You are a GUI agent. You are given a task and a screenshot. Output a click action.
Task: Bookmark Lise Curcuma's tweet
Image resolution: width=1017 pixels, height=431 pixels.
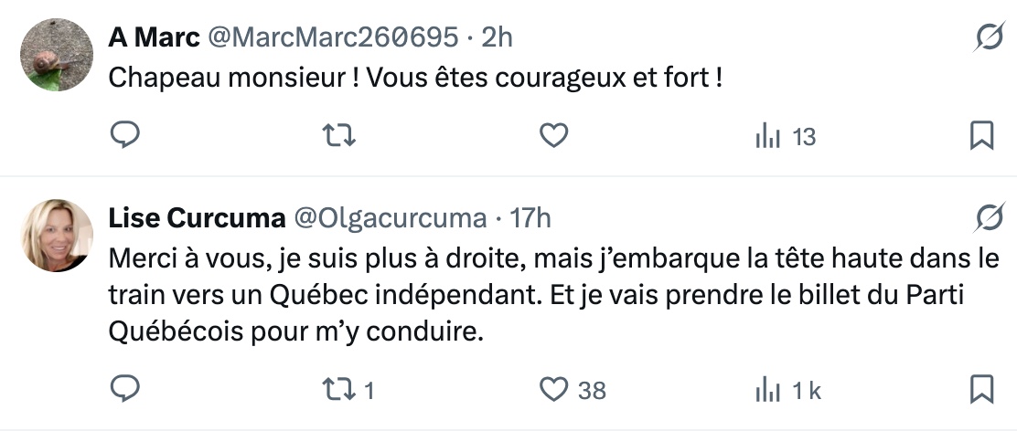pyautogui.click(x=981, y=390)
